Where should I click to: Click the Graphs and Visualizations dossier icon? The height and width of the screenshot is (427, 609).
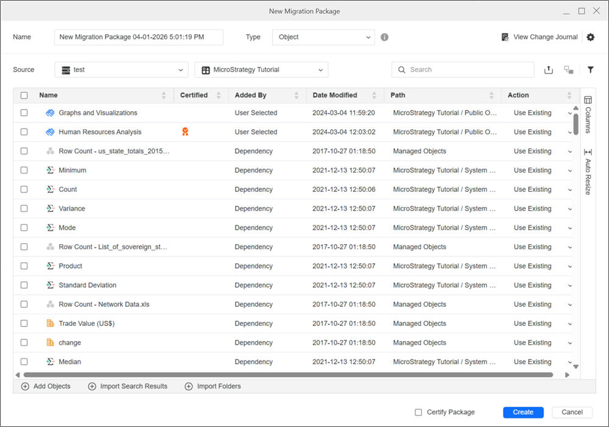[50, 113]
